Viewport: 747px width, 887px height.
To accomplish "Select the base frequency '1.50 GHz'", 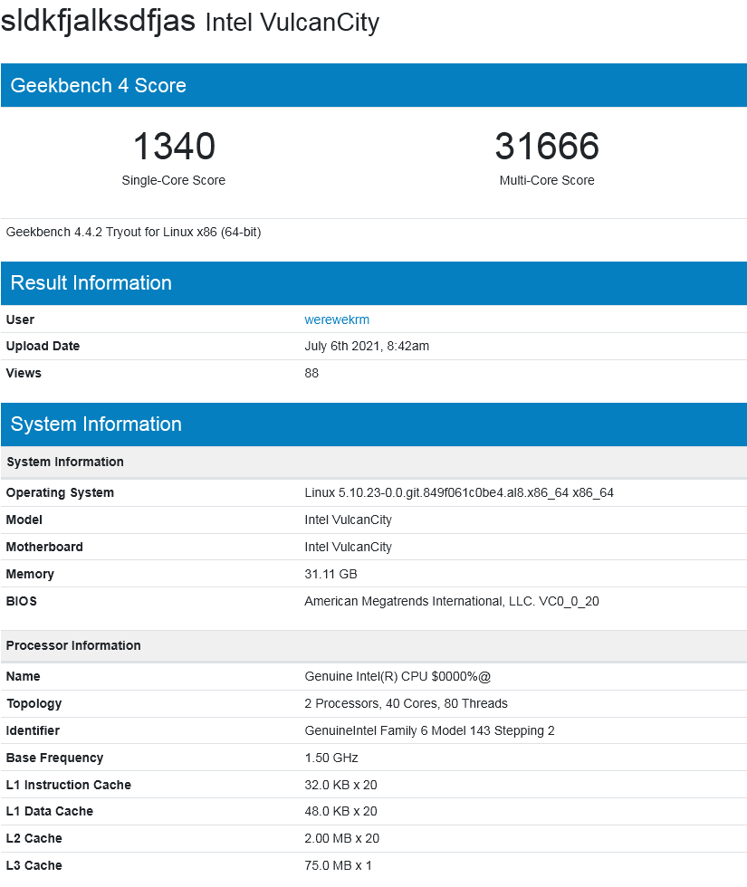I will 331,758.
